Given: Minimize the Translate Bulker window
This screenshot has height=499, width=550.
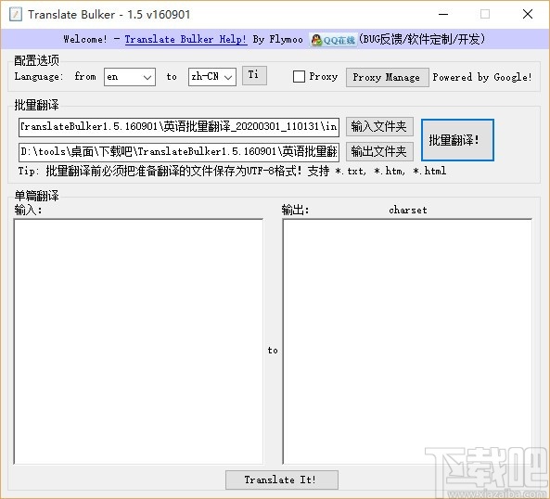Looking at the screenshot, I should tap(443, 15).
